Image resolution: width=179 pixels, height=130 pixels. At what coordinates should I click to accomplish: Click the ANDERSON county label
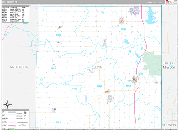(x=19, y=67)
